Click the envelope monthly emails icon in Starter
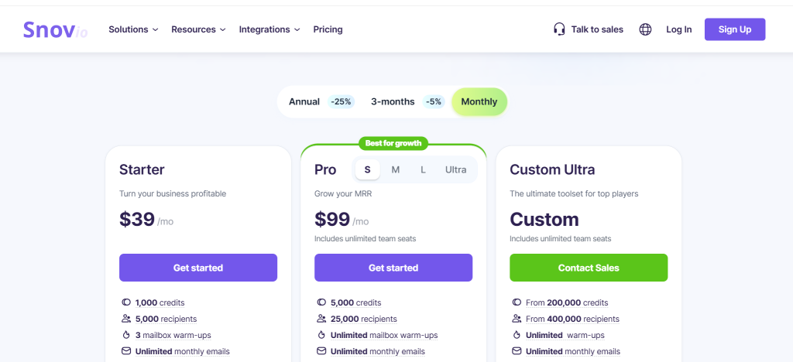 (x=126, y=351)
